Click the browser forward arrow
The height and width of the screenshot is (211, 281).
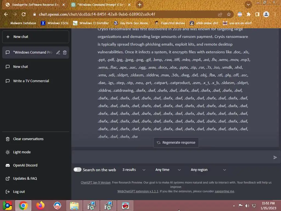coord(15,14)
